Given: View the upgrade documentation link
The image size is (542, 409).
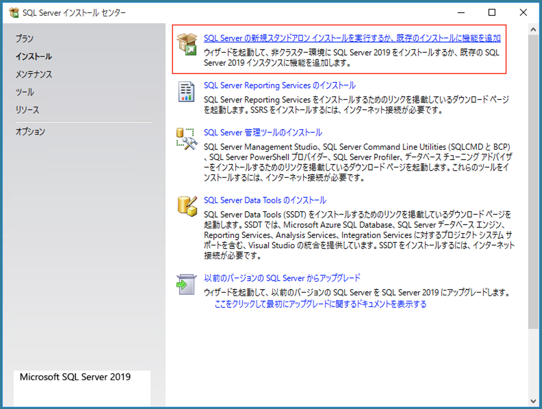Looking at the screenshot, I should coord(321,304).
